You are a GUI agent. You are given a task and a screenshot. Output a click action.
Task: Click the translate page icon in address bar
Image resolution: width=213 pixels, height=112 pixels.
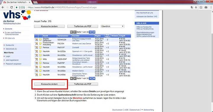point(192,7)
